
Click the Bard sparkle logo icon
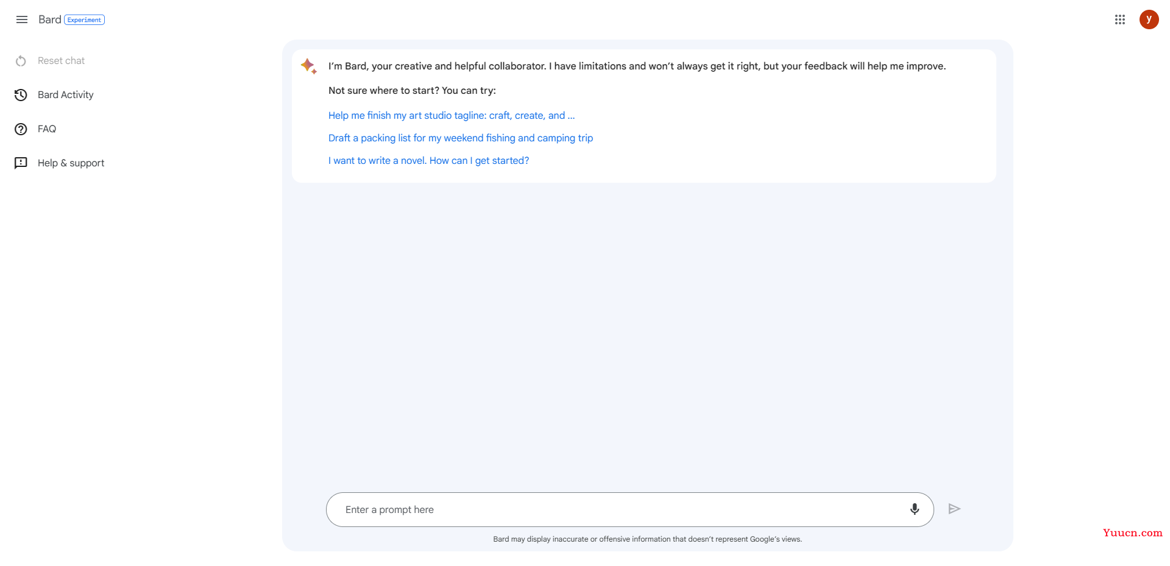(x=309, y=66)
